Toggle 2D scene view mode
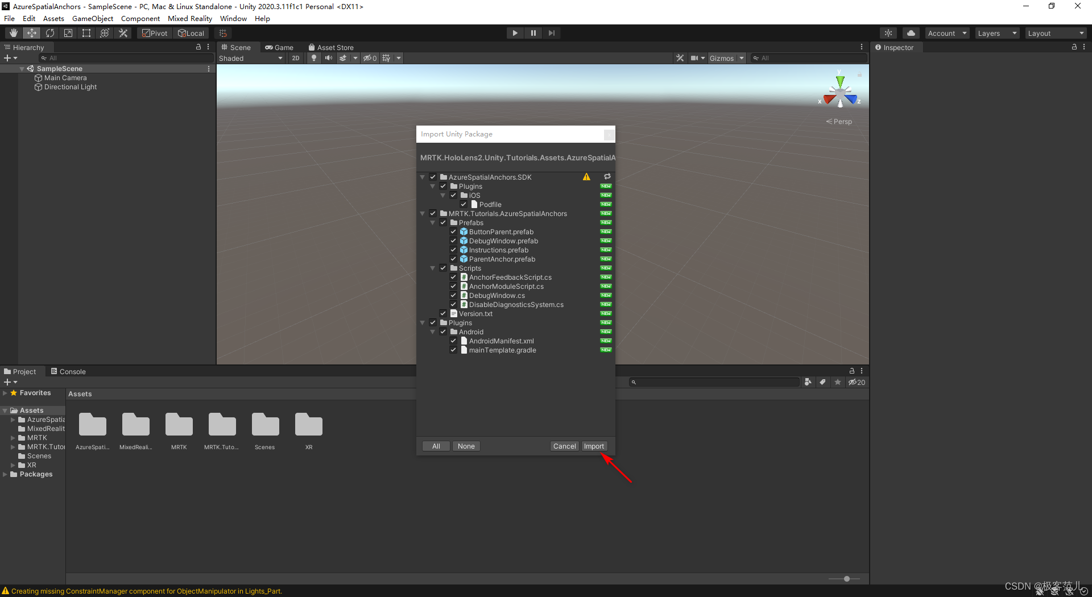The image size is (1092, 597). 296,58
